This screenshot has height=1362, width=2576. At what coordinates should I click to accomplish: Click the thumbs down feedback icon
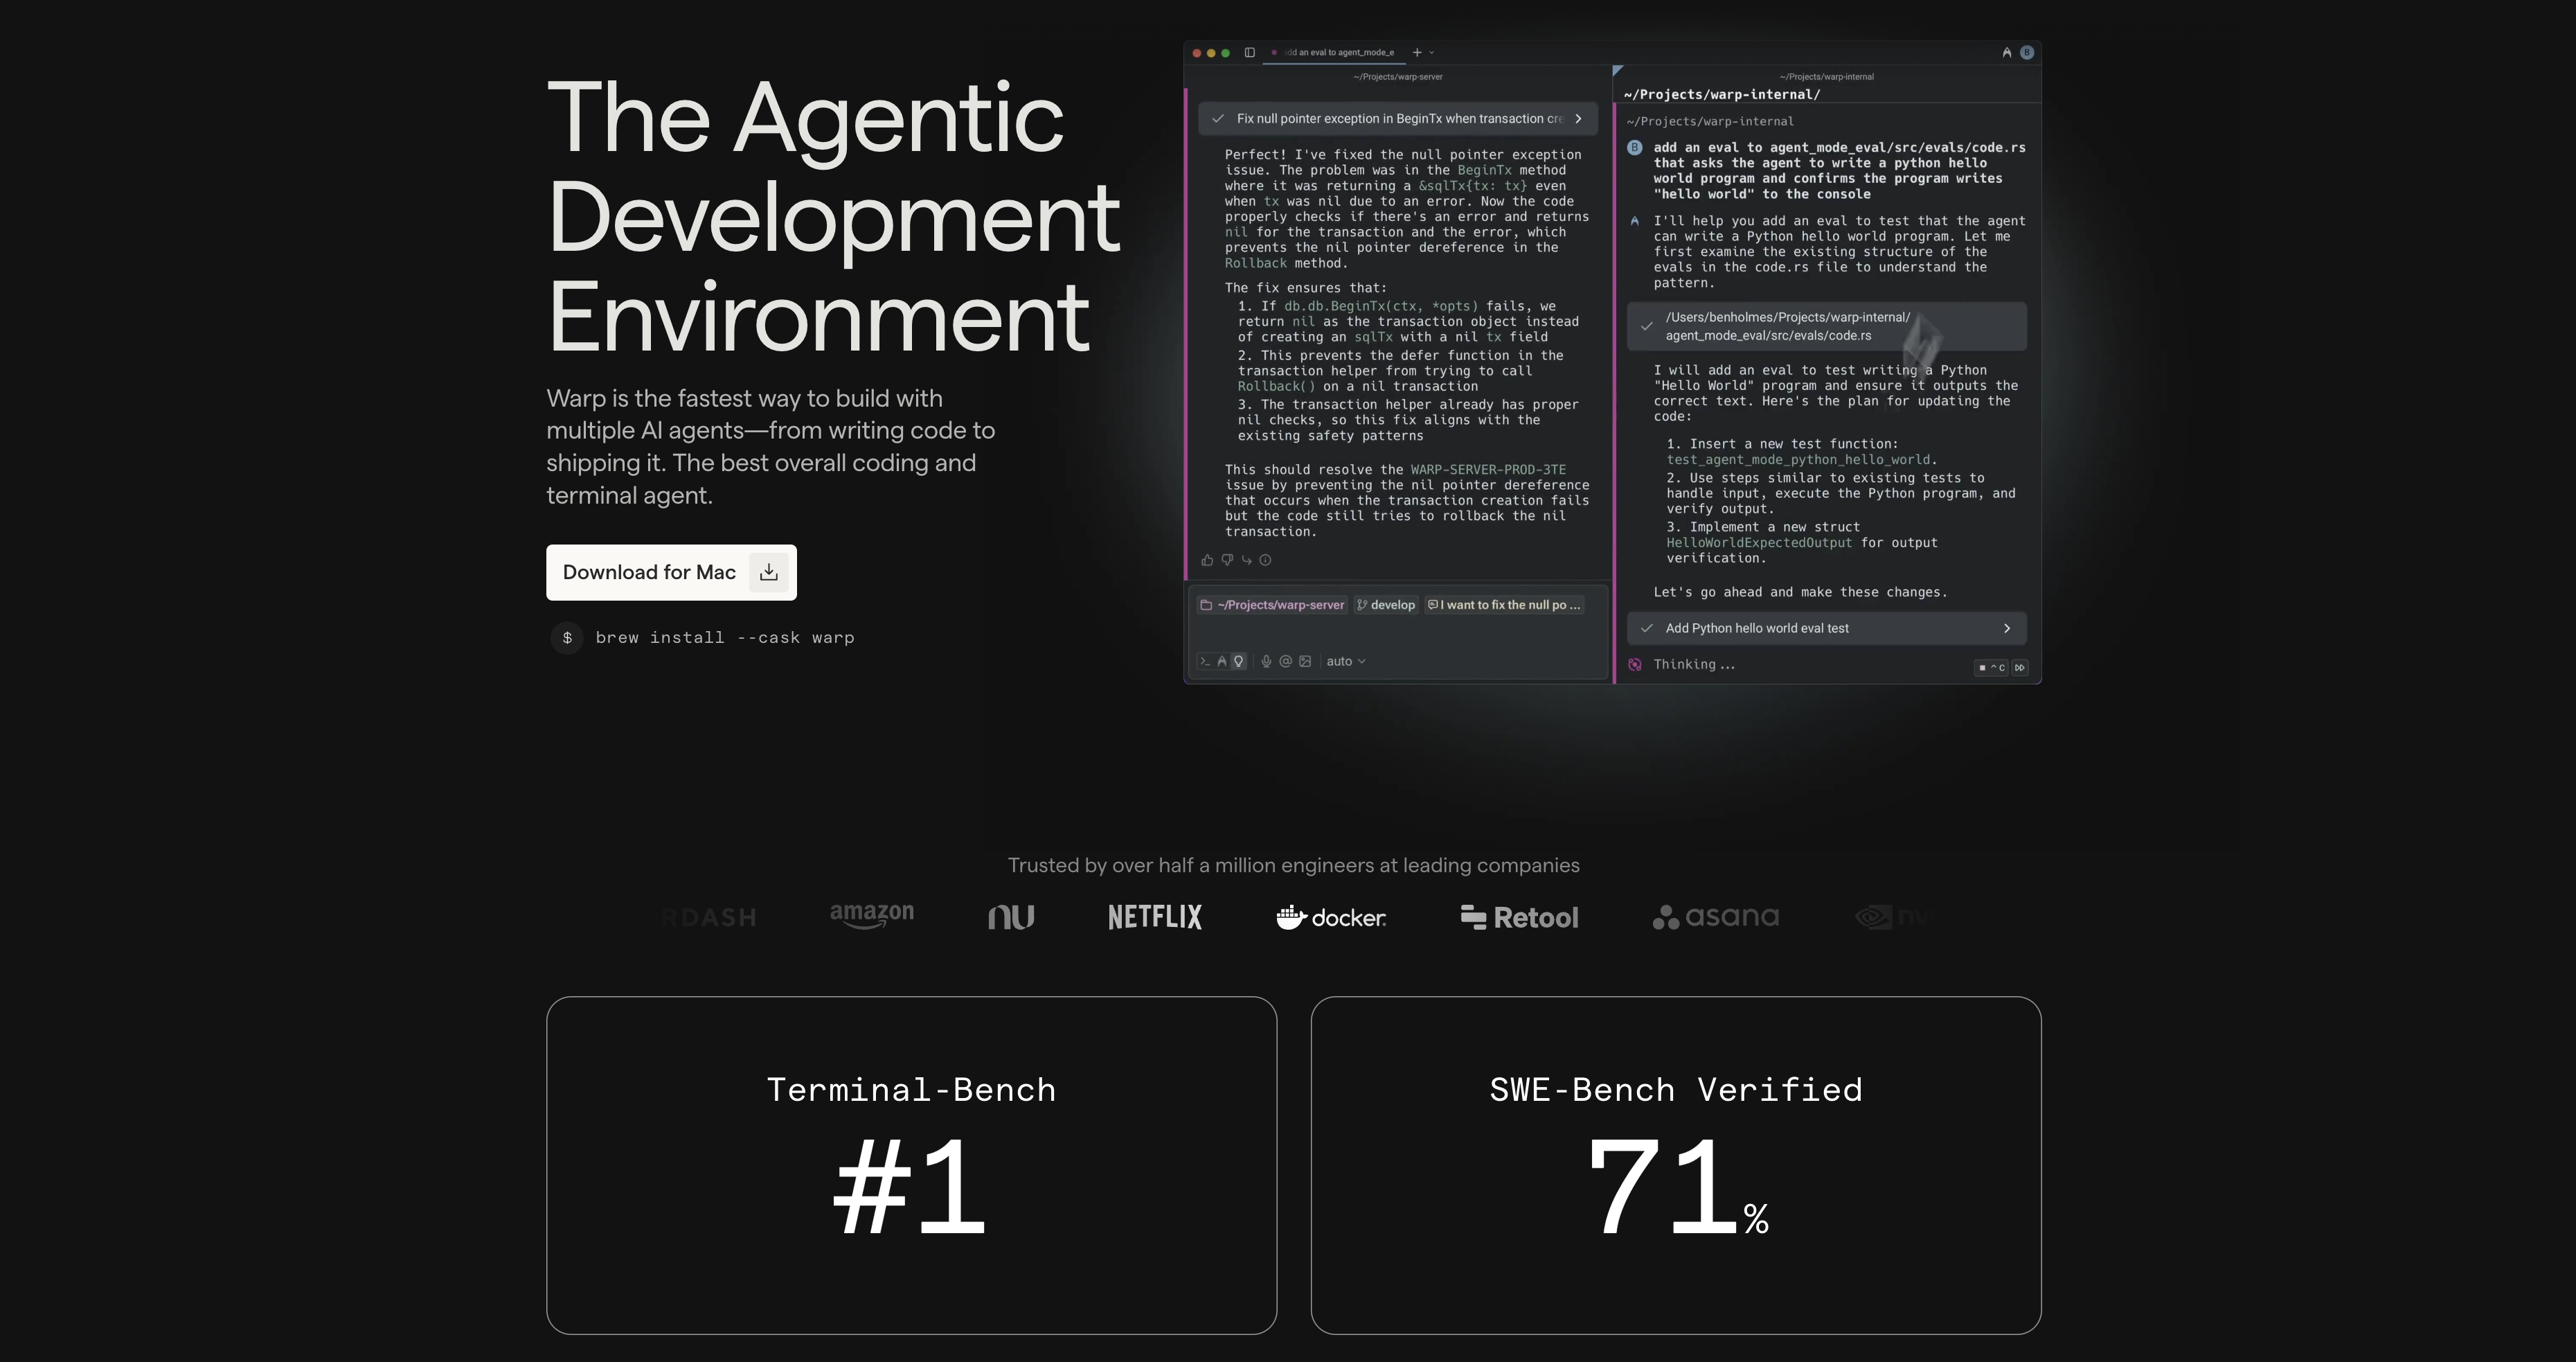pos(1227,560)
